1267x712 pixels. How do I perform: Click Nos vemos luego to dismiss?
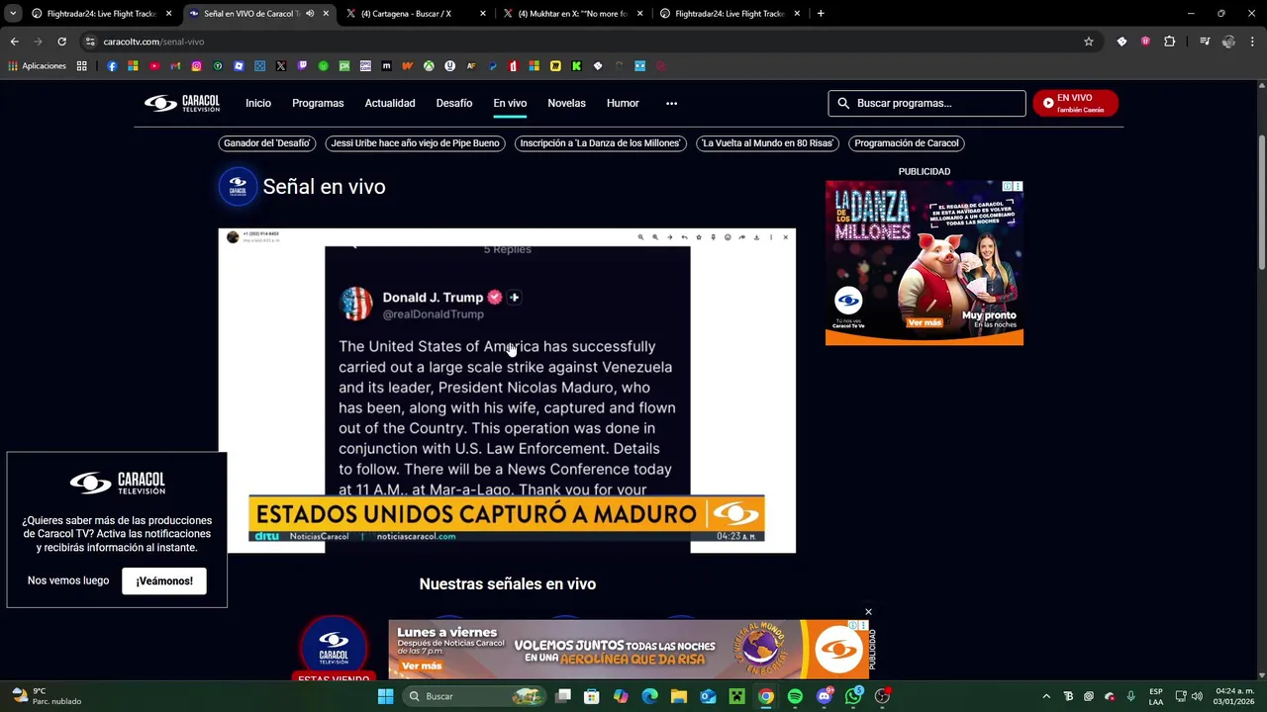[68, 580]
